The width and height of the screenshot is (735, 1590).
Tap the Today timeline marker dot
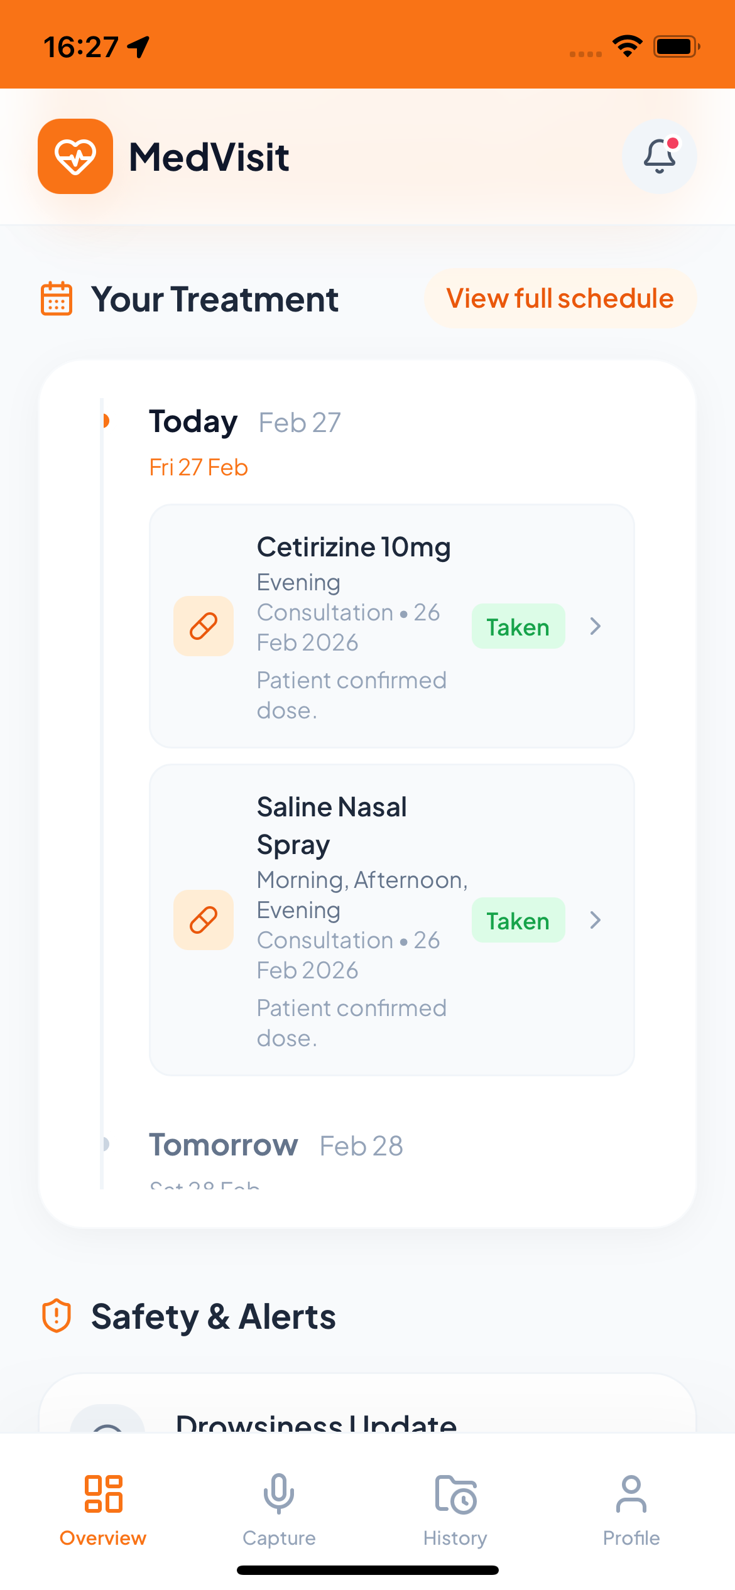coord(106,421)
